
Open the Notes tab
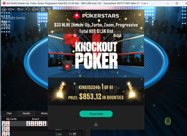pyautogui.click(x=44, y=113)
